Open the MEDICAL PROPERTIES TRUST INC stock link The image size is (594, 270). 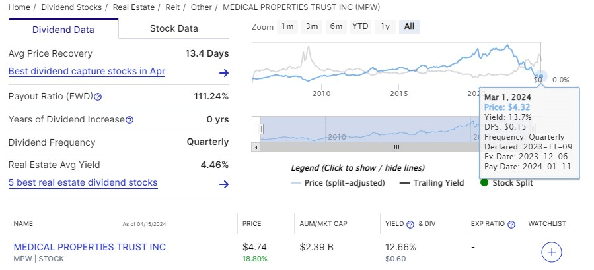[90, 247]
